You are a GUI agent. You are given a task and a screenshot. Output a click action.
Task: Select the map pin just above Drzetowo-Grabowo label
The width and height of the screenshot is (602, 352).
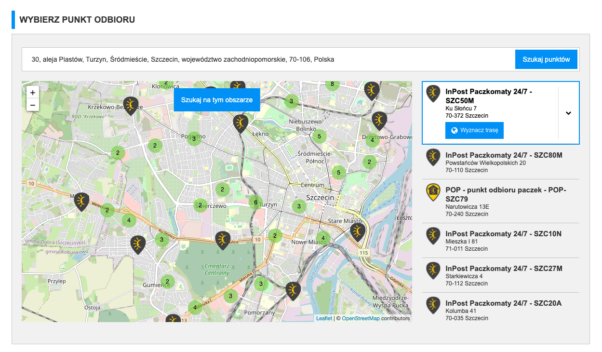click(x=379, y=121)
